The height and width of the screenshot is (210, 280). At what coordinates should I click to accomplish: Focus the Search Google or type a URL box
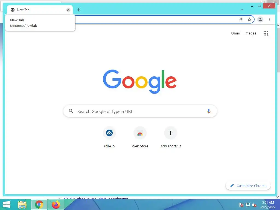pos(140,111)
